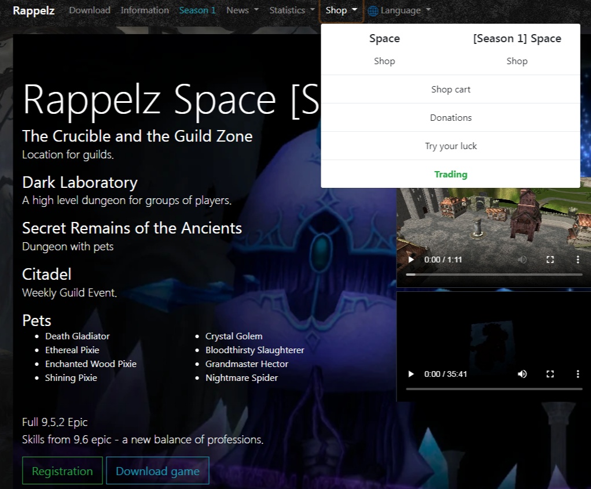Mute the 35:41 video's audio
This screenshot has width=591, height=489.
coord(522,374)
